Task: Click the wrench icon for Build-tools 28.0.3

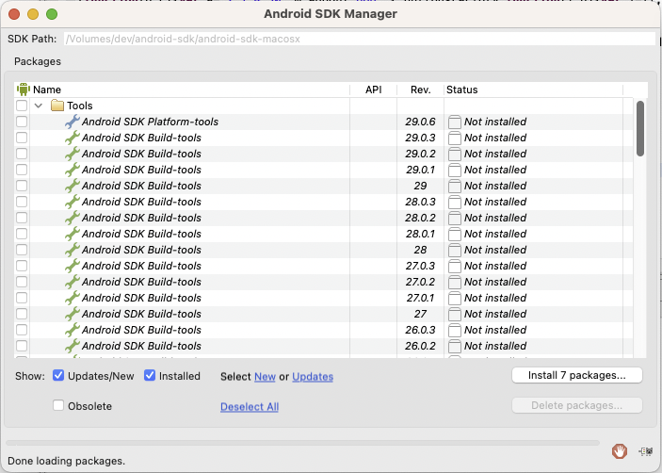Action: 73,202
